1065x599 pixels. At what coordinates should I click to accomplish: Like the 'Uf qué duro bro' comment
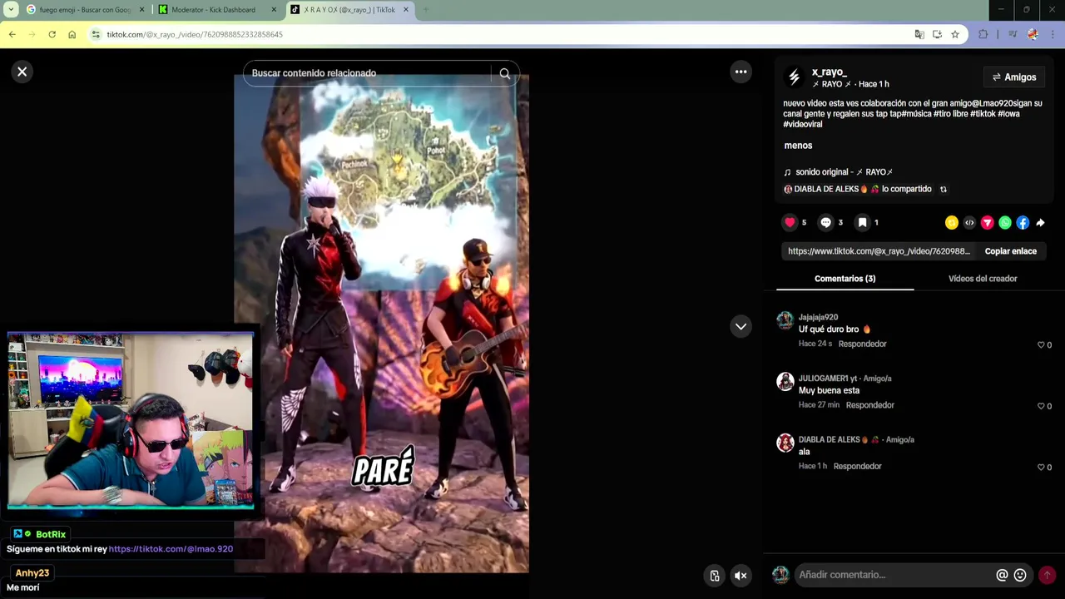tap(1041, 344)
